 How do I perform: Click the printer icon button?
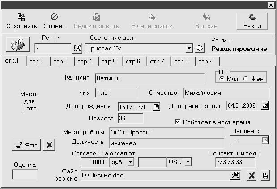point(17,44)
